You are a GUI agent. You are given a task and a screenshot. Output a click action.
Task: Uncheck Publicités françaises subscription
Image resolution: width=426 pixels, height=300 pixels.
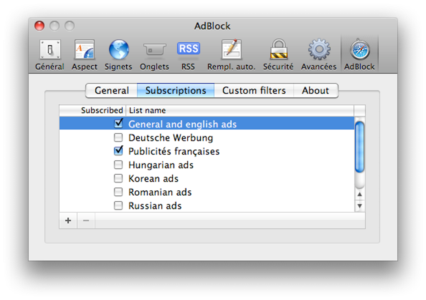119,151
